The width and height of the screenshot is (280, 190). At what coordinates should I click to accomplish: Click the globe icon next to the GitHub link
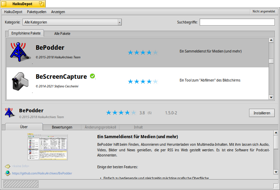7,173
